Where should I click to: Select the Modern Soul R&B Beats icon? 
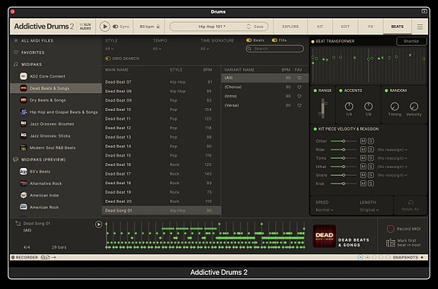tap(24, 148)
